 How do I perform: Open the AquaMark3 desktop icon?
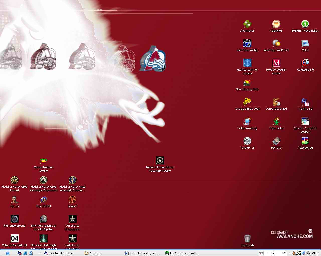coord(247,24)
